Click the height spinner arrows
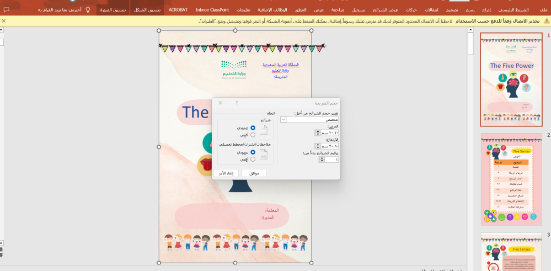The image size is (551, 271). tap(317, 146)
